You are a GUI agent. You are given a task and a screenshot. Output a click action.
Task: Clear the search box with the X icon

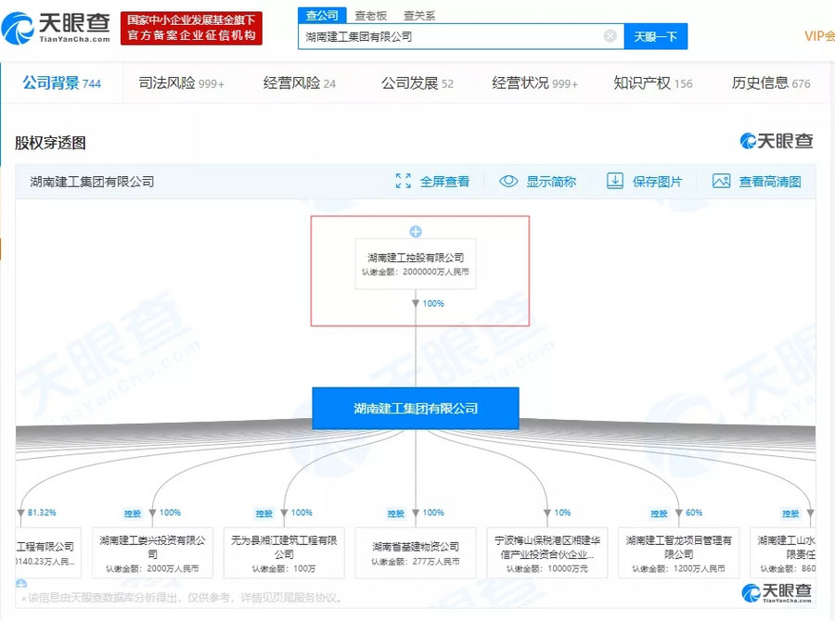tap(610, 36)
